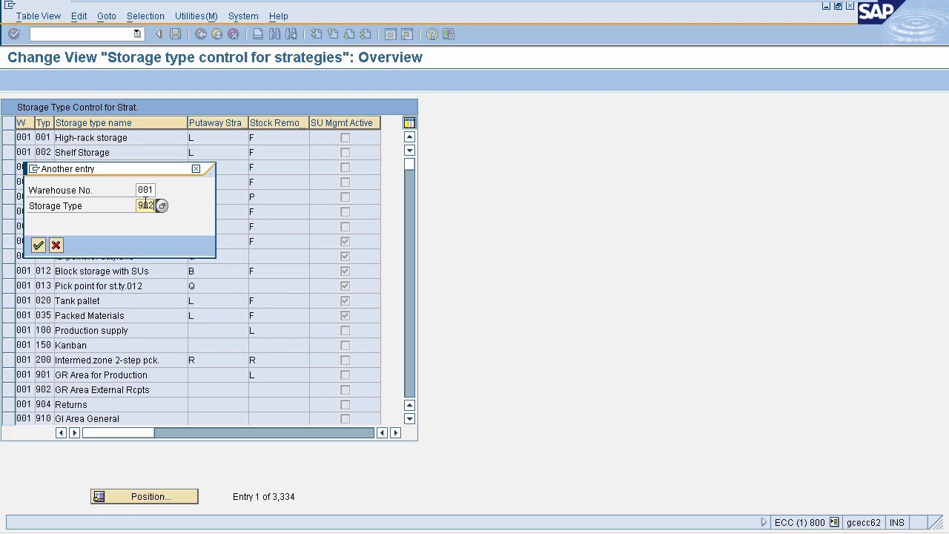Close the Another entry dialog box
This screenshot has height=534, width=949.
(196, 169)
